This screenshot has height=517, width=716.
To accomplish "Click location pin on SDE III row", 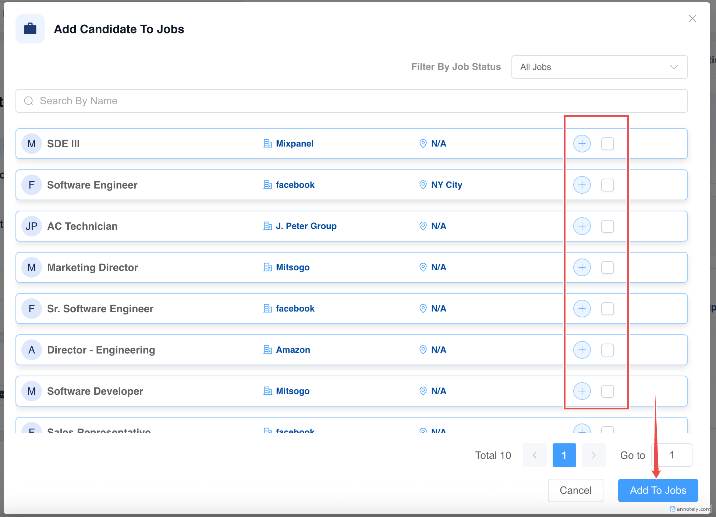I will click(423, 144).
